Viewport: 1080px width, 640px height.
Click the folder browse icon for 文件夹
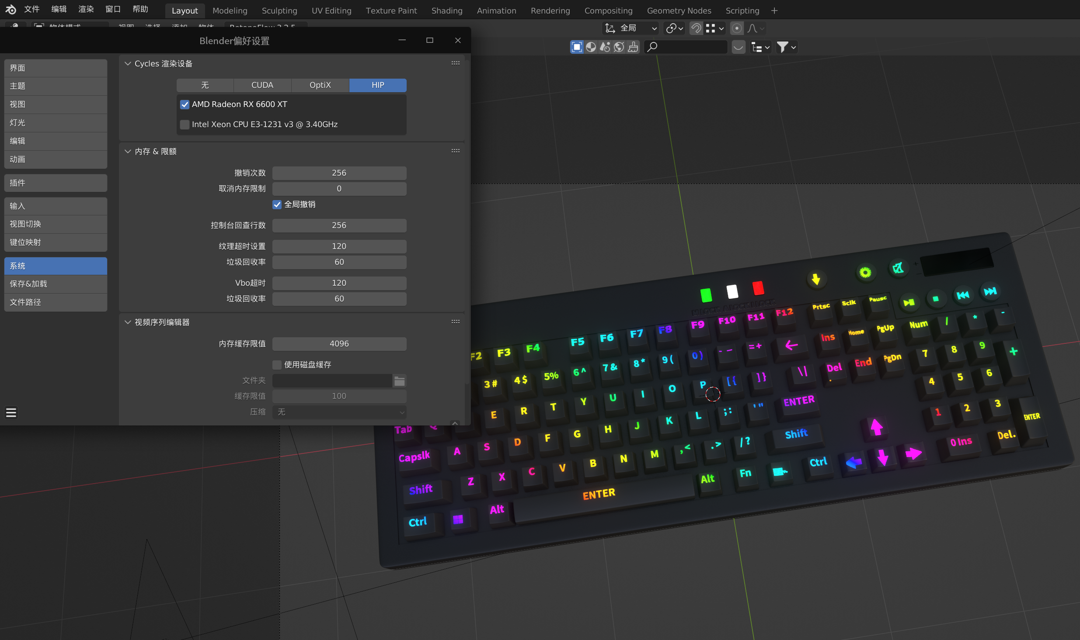(399, 381)
